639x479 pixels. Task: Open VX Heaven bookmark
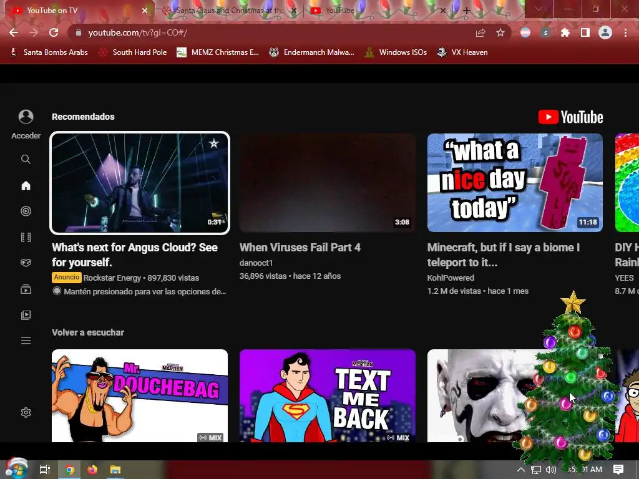pyautogui.click(x=462, y=52)
